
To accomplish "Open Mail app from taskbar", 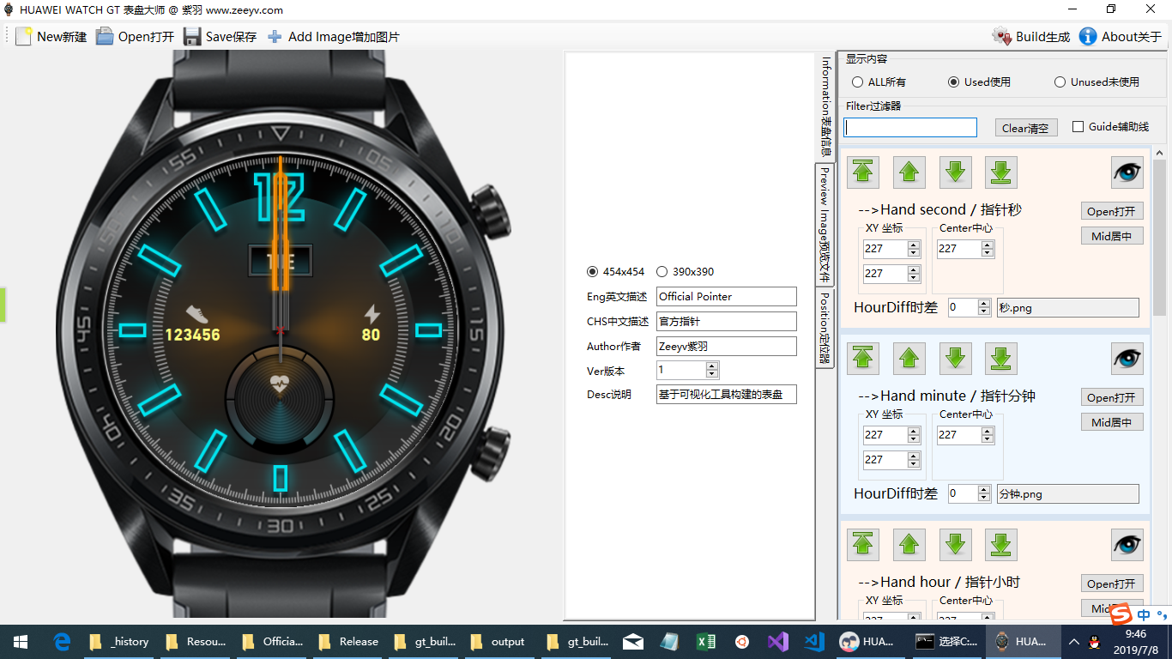I will click(633, 641).
